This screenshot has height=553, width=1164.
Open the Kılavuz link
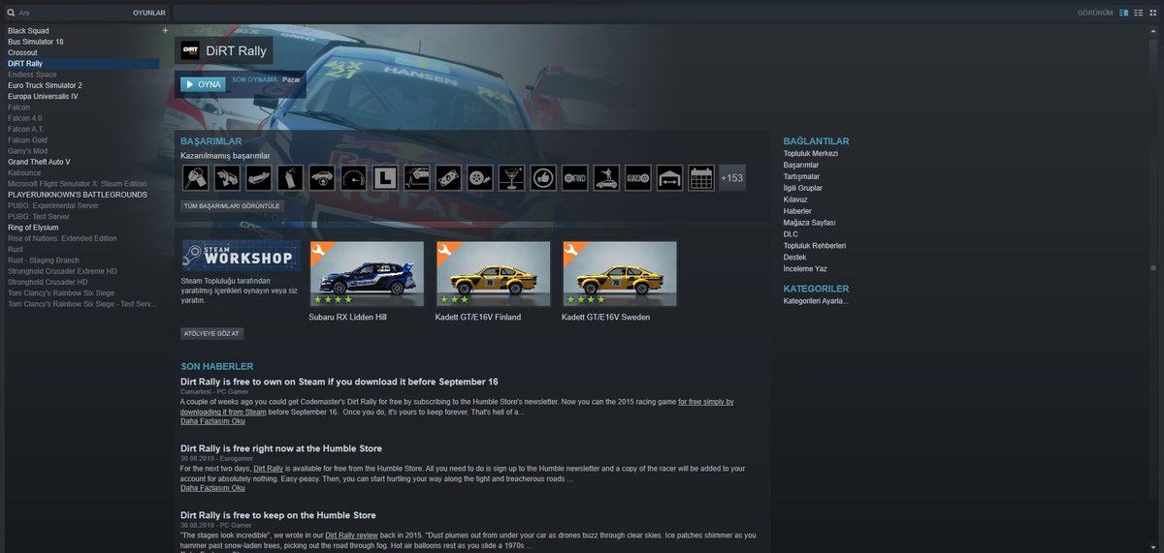(x=795, y=200)
